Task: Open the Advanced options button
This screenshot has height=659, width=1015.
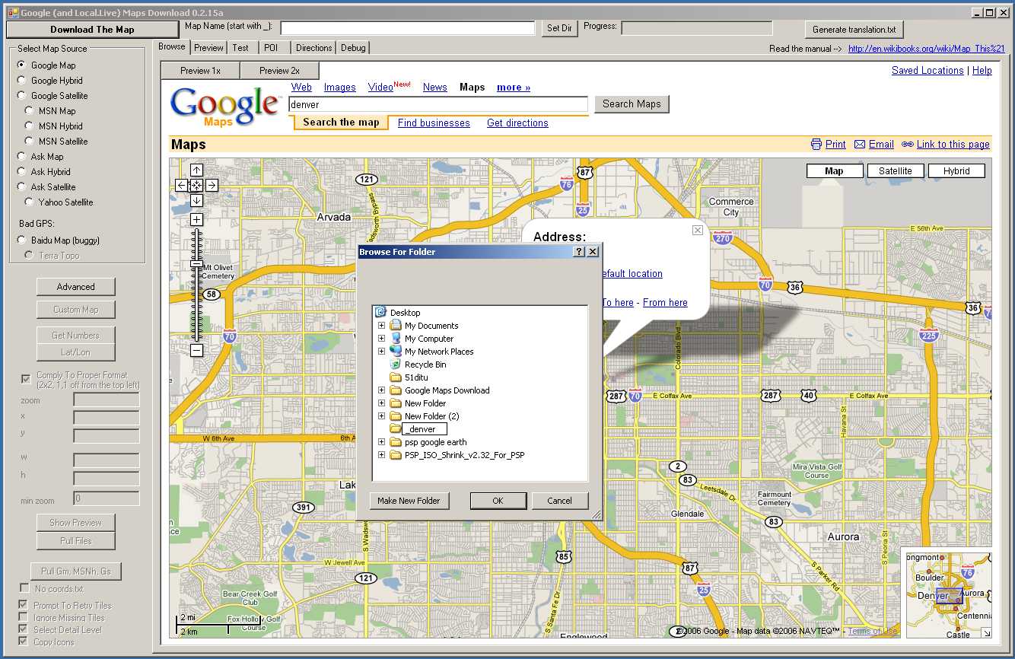Action: 76,287
